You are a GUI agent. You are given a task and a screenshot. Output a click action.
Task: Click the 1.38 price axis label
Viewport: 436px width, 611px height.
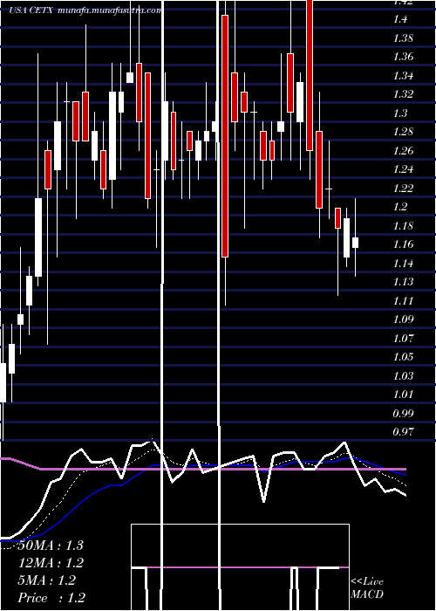point(403,38)
